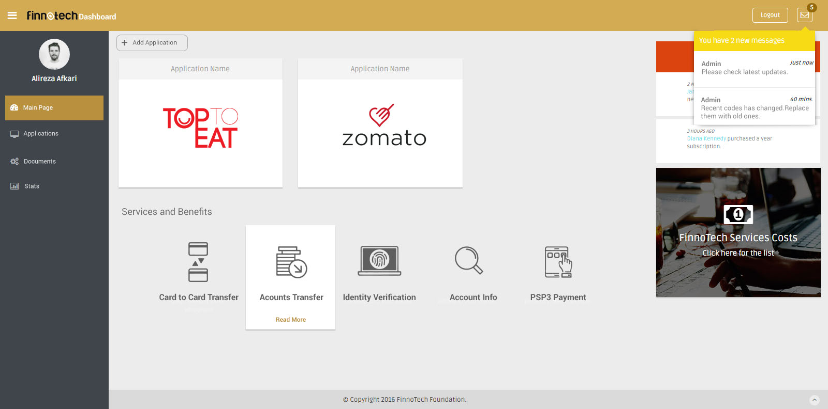
Task: Click the scroll-to-top arrow button
Action: point(815,400)
